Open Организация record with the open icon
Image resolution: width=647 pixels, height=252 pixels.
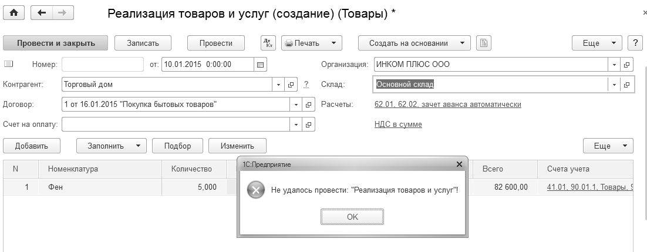click(626, 65)
